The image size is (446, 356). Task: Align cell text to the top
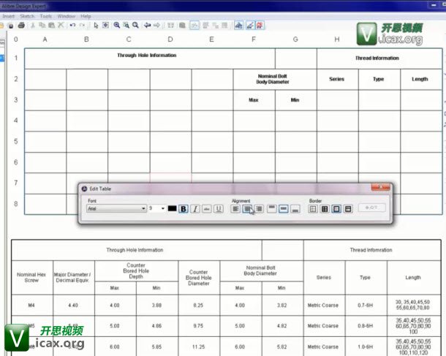tap(272, 209)
